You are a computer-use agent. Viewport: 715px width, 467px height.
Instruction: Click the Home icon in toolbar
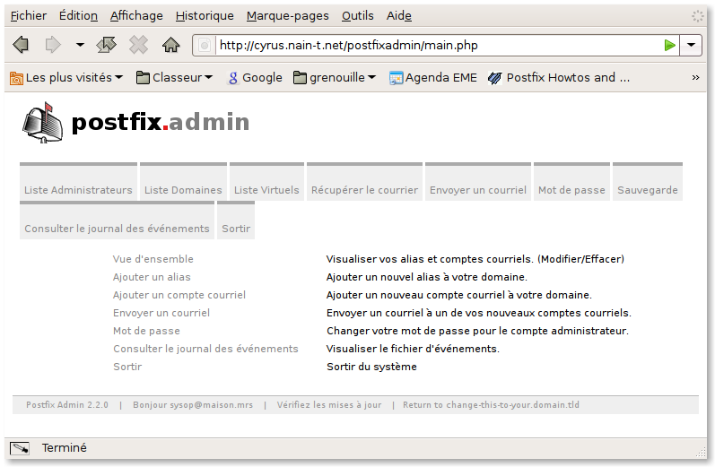click(170, 45)
